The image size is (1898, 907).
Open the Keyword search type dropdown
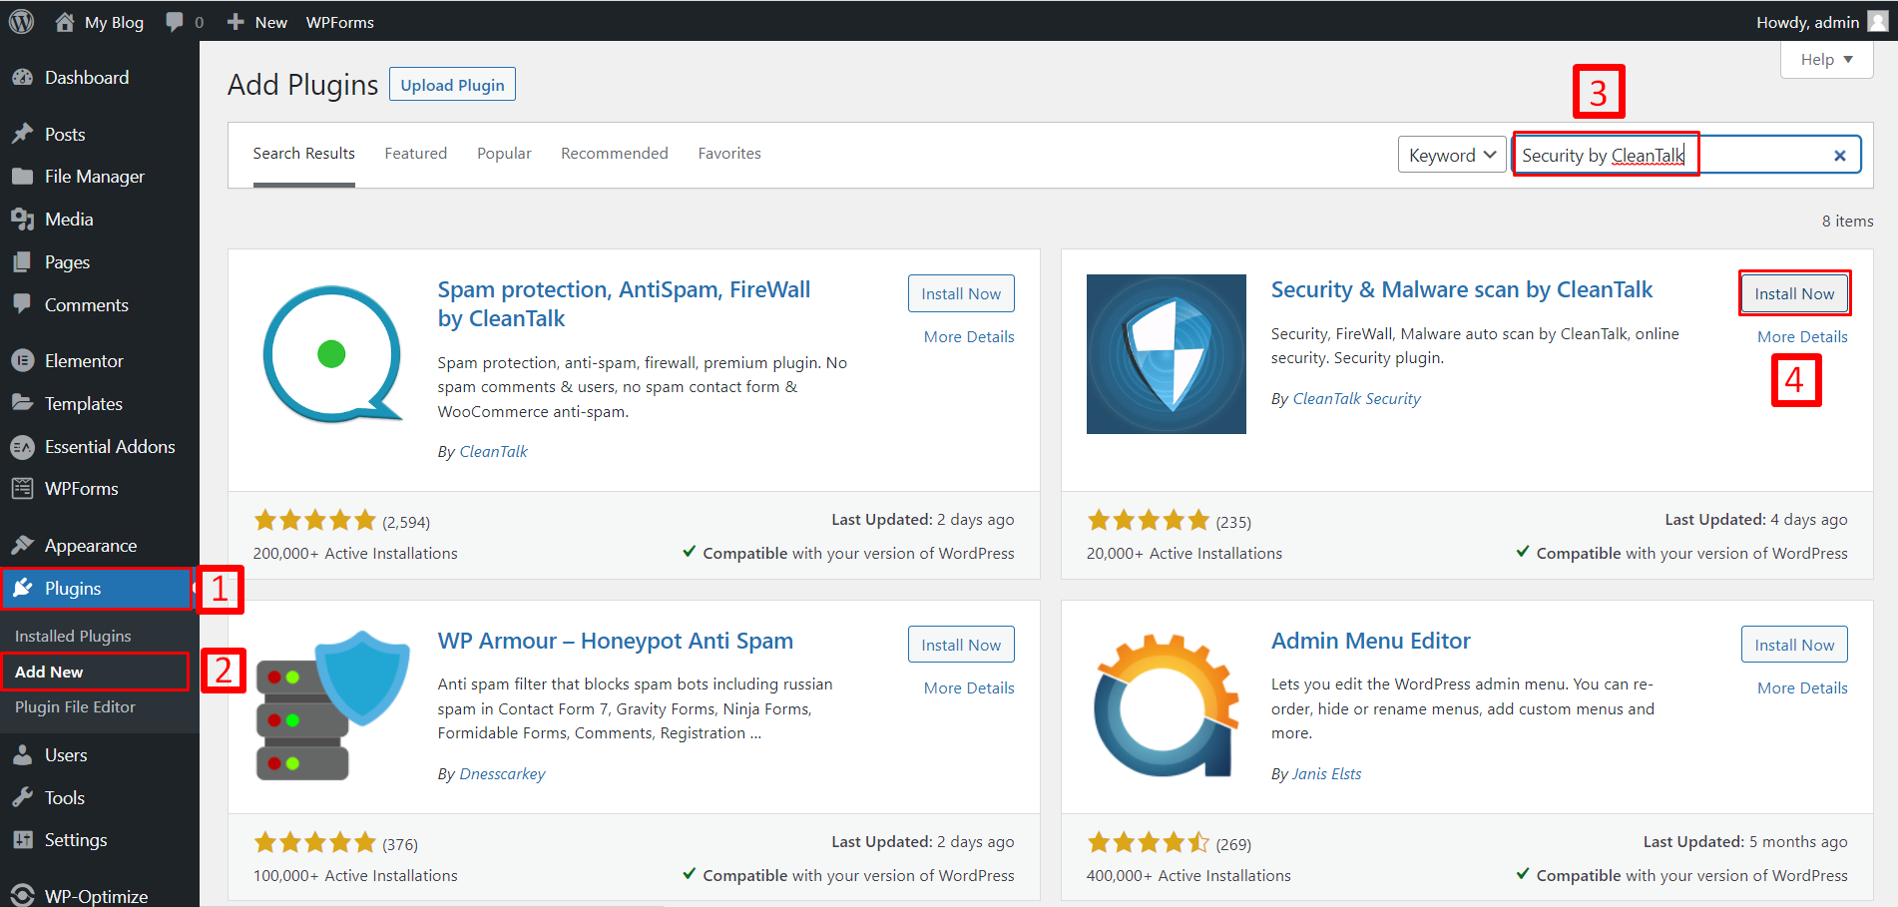1452,155
